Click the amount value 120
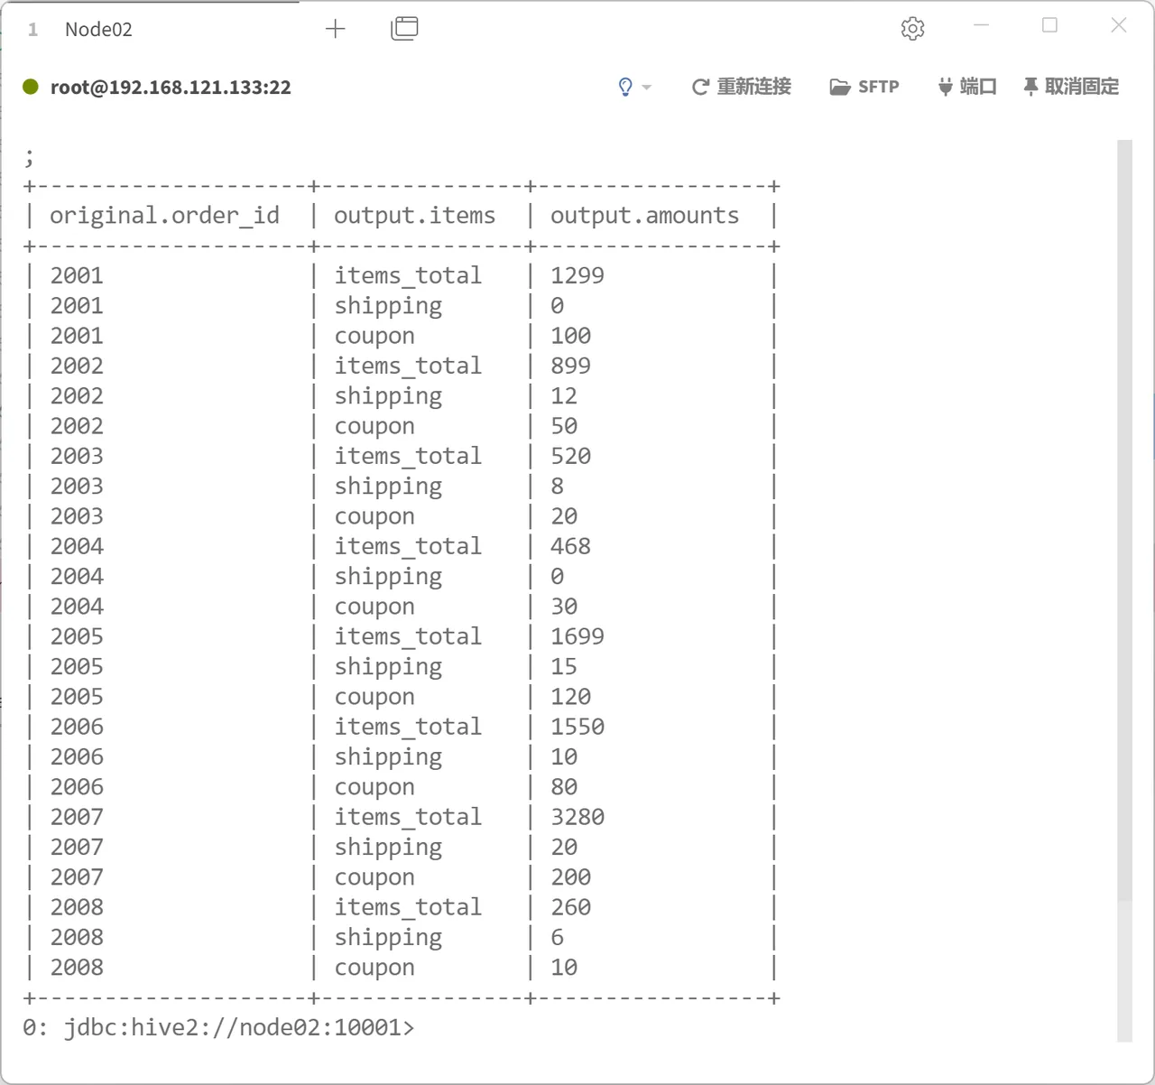1155x1085 pixels. click(x=570, y=697)
